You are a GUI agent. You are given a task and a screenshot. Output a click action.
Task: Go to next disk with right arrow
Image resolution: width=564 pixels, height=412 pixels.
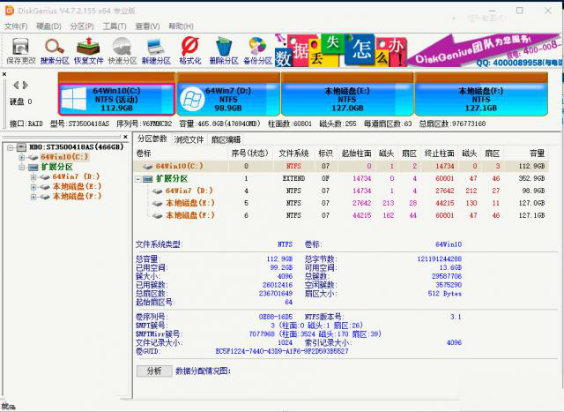coord(25,85)
